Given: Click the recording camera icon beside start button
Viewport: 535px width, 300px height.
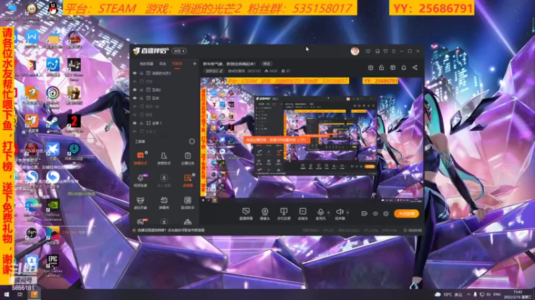Looking at the screenshot, I should (x=364, y=213).
